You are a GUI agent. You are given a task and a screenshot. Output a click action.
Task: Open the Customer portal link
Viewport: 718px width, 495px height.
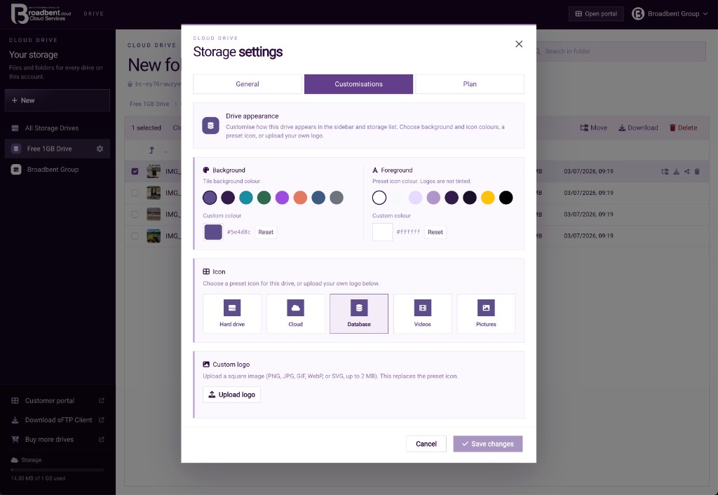(x=57, y=400)
